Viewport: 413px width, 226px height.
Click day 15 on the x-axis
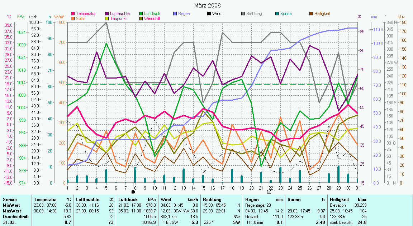203,187
